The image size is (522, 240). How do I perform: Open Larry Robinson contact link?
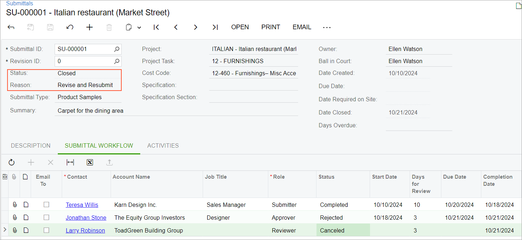[x=85, y=230]
